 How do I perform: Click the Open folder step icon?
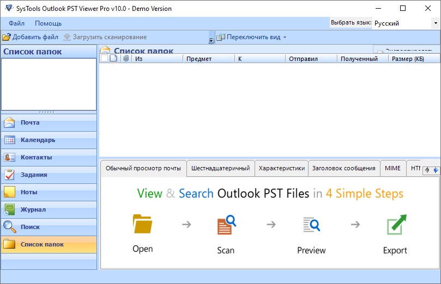pyautogui.click(x=143, y=224)
